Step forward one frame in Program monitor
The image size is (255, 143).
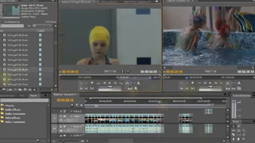(x=216, y=83)
